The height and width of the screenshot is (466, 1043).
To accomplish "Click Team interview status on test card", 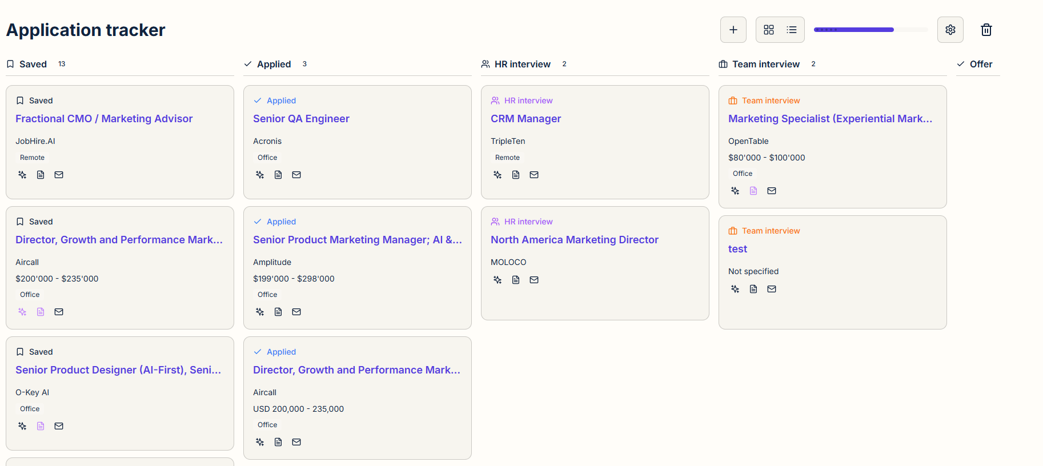I will coord(771,231).
